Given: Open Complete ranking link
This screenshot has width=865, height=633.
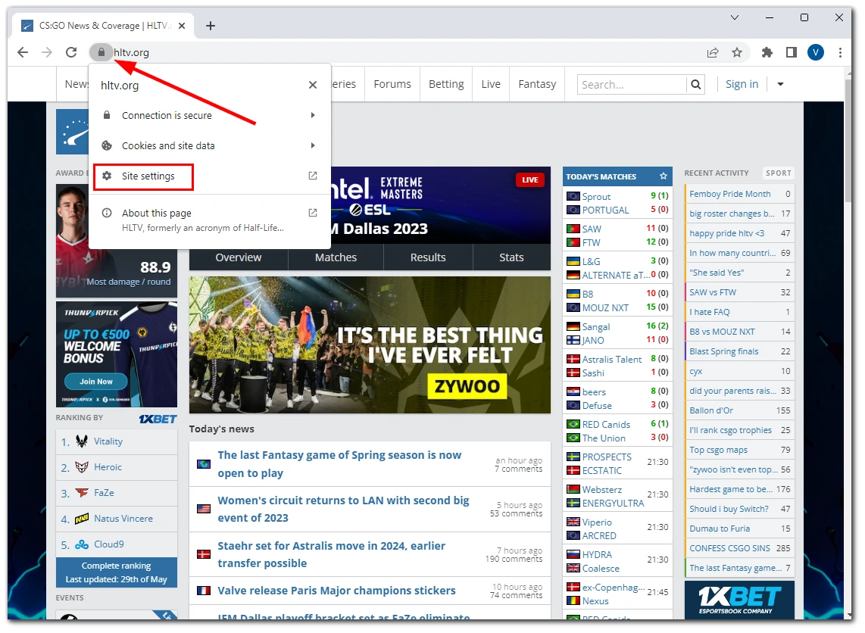Looking at the screenshot, I should point(117,572).
